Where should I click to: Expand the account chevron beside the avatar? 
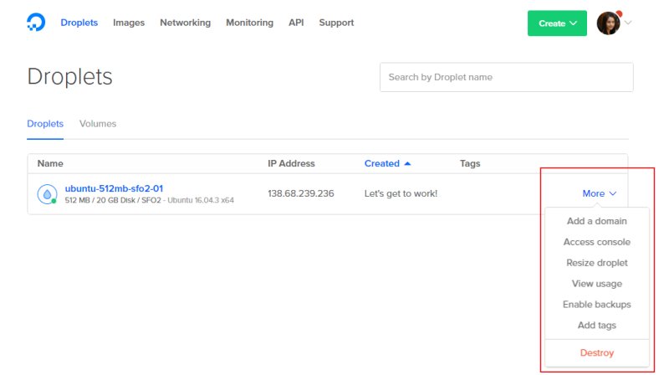[x=628, y=23]
